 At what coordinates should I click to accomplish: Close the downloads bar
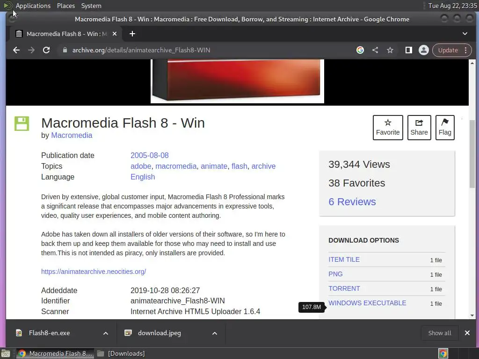pyautogui.click(x=467, y=333)
